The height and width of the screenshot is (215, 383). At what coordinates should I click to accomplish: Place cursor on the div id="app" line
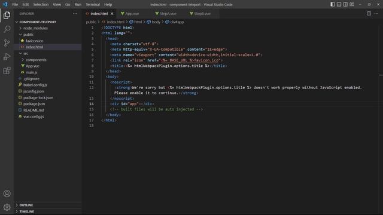132,104
